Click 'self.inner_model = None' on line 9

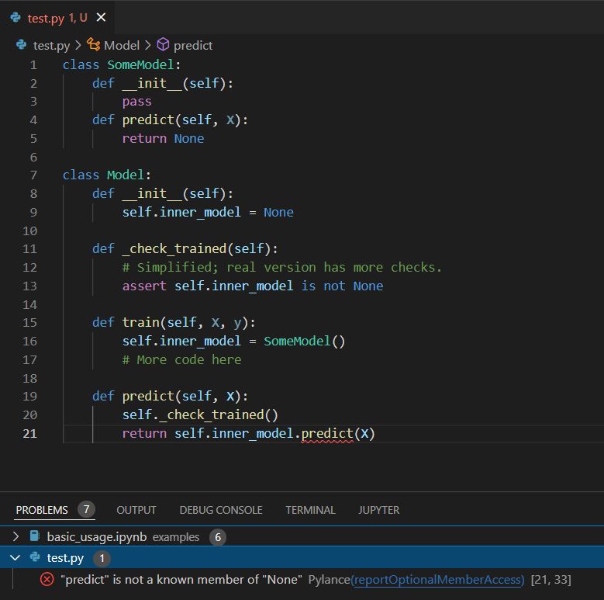click(x=208, y=213)
